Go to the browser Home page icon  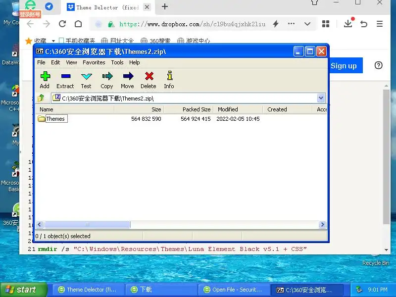pos(78,24)
